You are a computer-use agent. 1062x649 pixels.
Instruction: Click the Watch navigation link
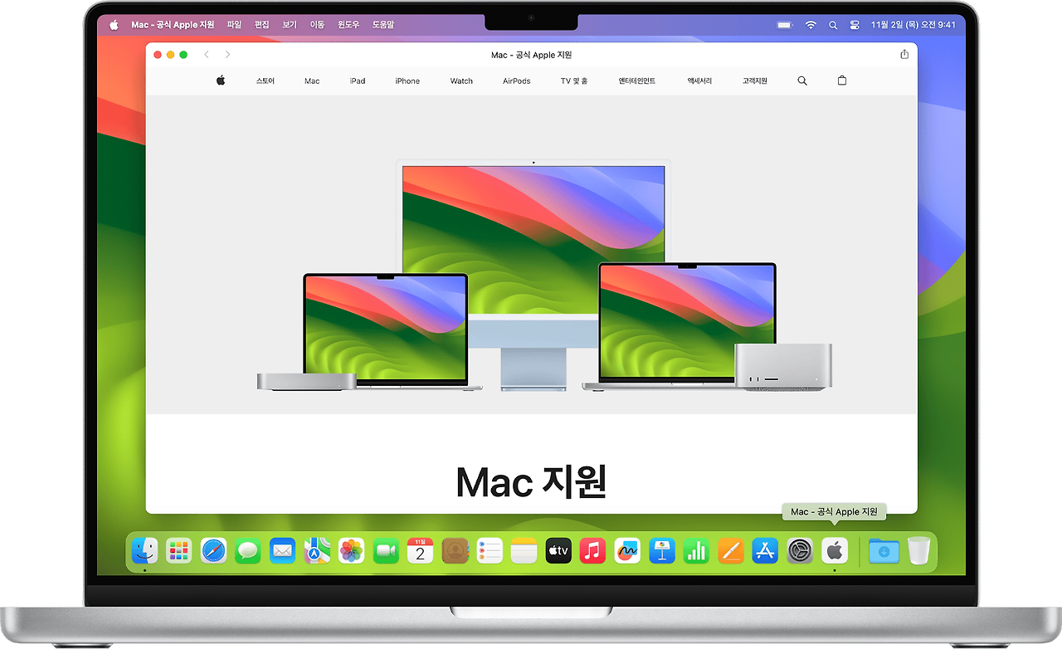point(461,81)
